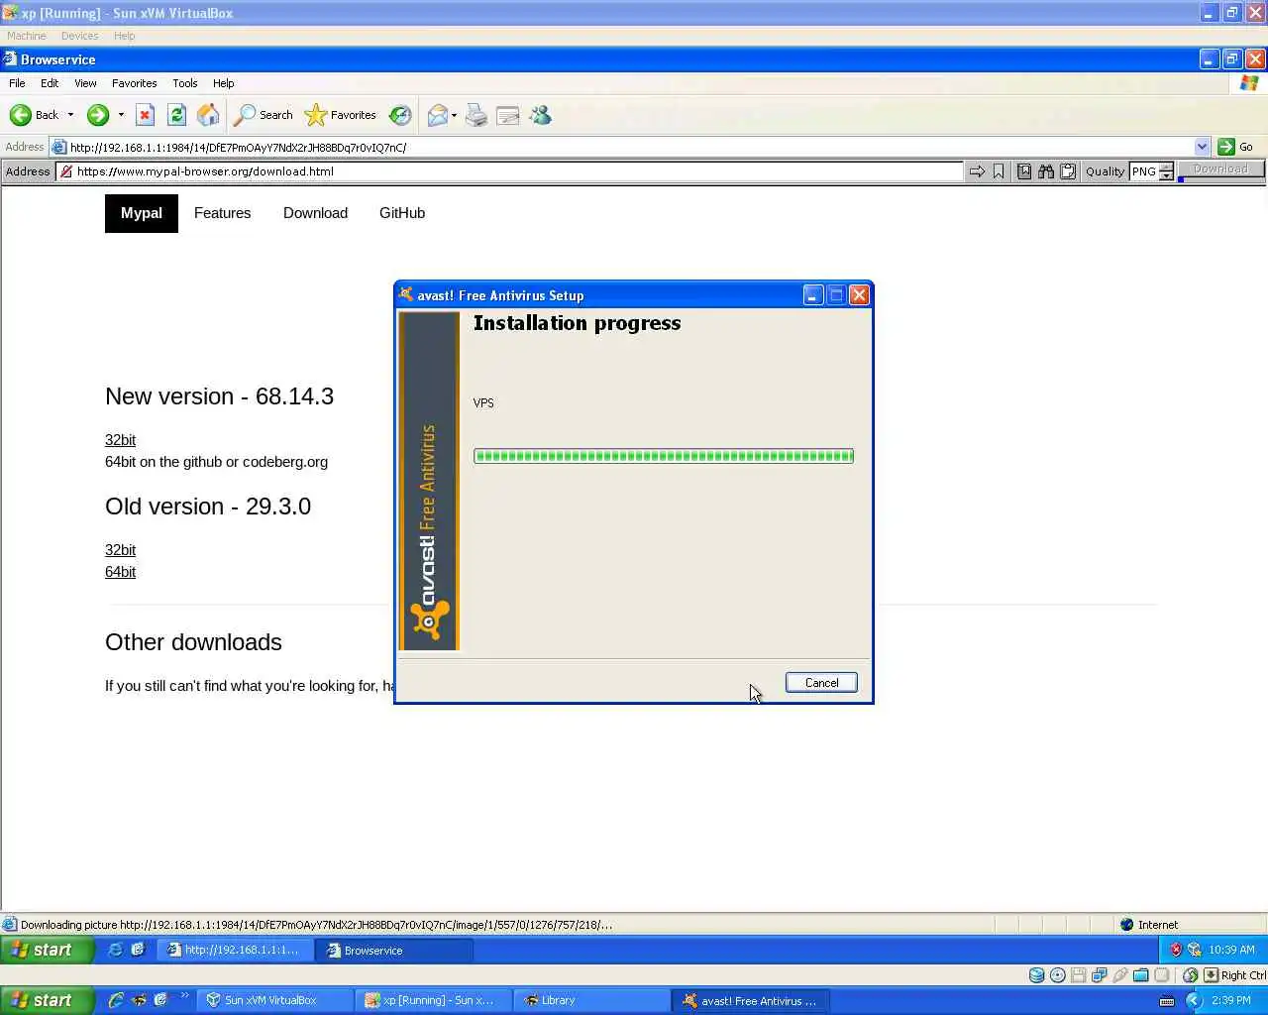Expand the Forward button history dropdown

coord(121,115)
